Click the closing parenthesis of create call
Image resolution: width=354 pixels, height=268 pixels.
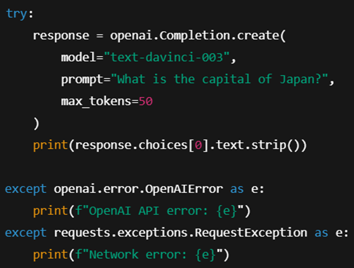tap(36, 123)
